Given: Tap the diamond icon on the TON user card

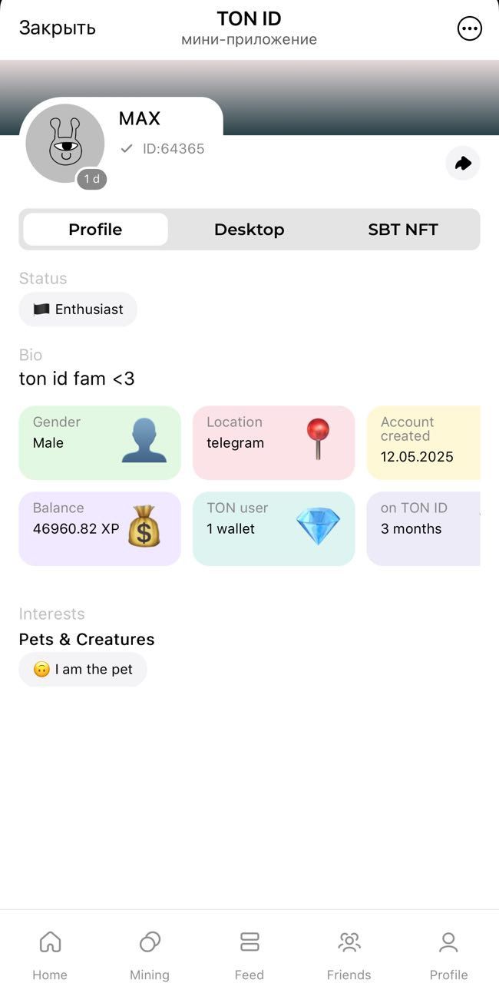Looking at the screenshot, I should click(x=319, y=525).
